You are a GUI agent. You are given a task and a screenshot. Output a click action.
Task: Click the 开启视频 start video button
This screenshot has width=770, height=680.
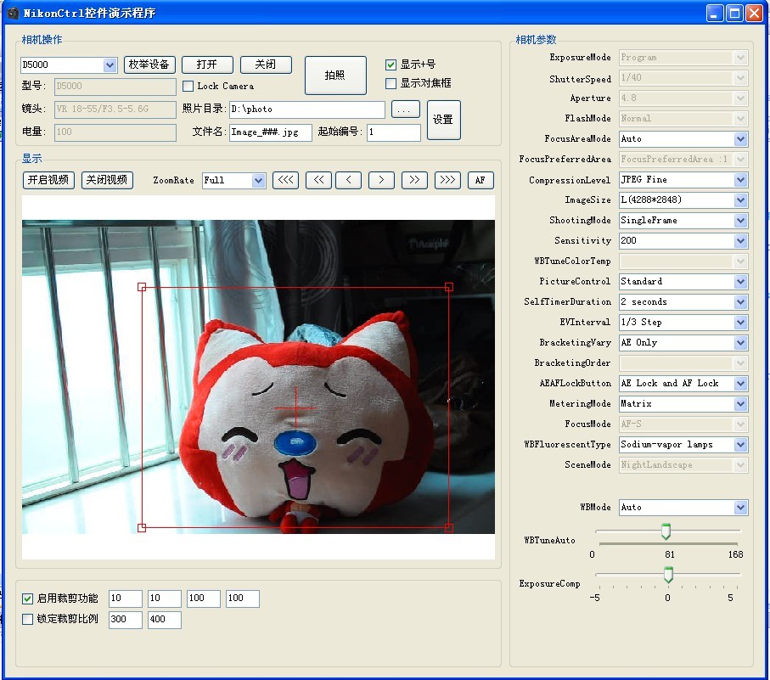click(x=48, y=180)
